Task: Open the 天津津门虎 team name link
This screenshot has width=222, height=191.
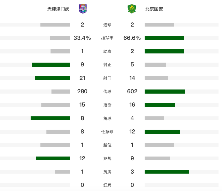Action: [x=58, y=9]
